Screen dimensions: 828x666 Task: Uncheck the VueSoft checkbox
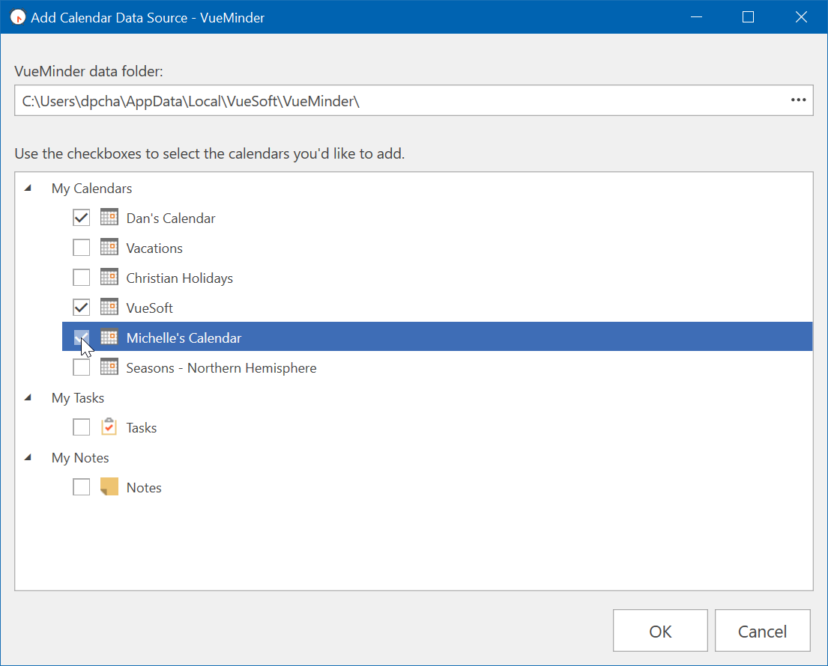tap(82, 308)
